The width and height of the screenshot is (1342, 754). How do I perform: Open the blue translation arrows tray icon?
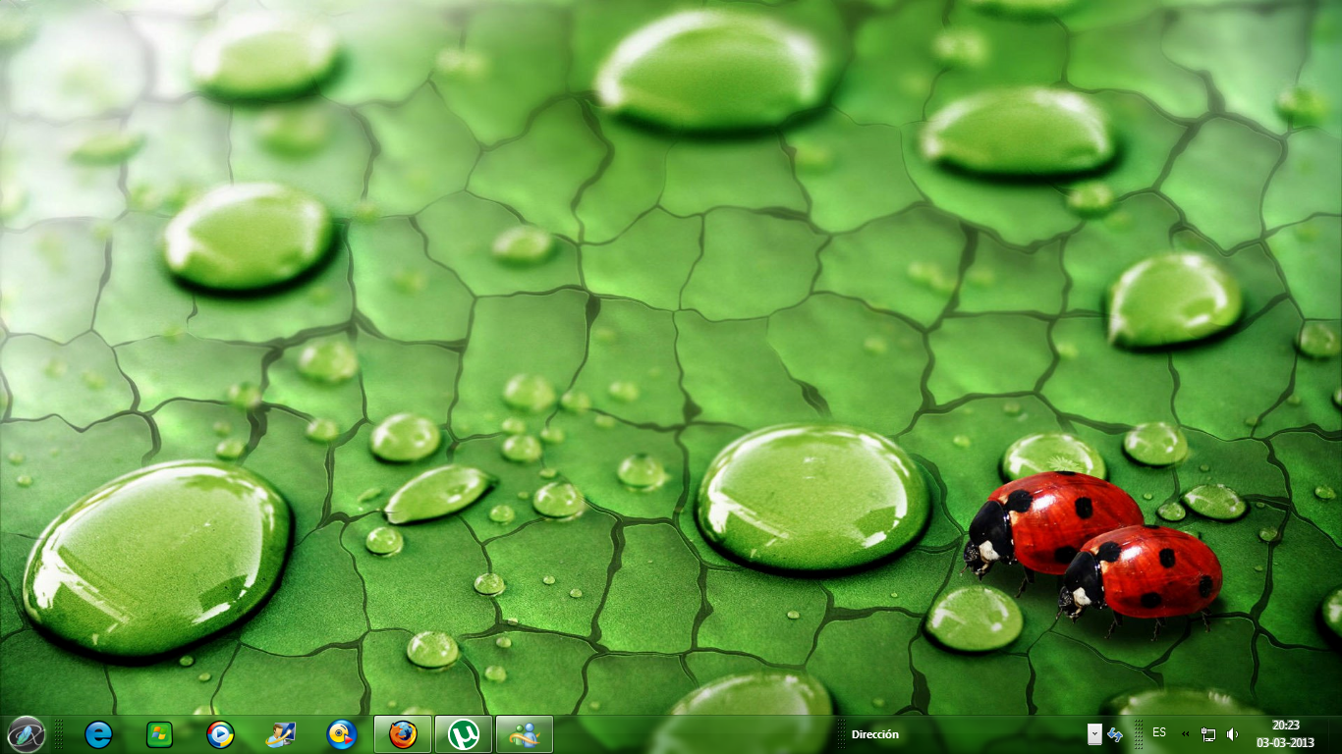1116,733
